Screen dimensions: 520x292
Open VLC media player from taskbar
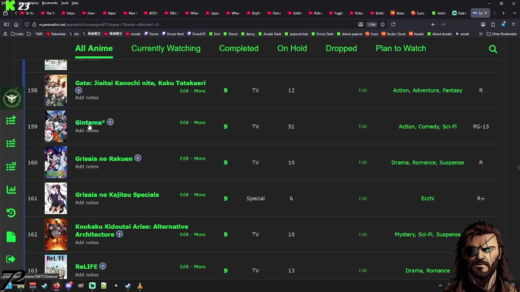tap(140, 286)
